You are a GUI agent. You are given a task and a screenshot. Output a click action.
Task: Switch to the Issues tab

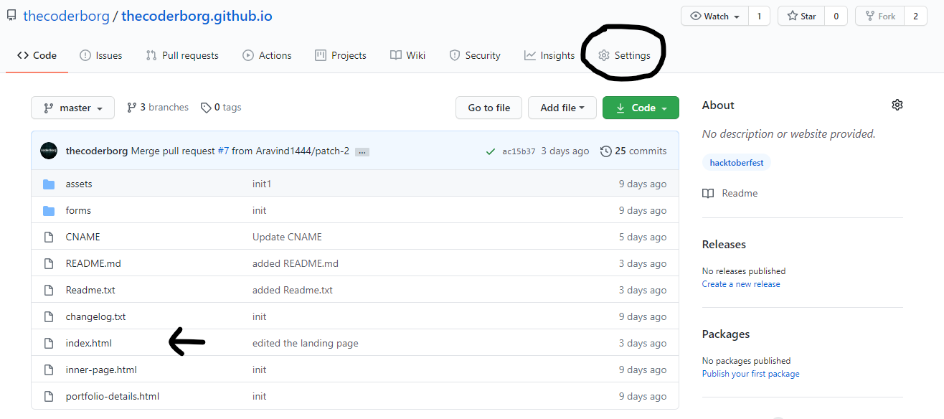click(100, 55)
